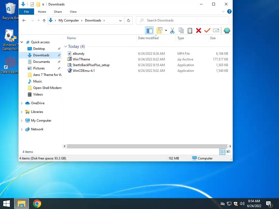This screenshot has height=209, width=279.
Task: Click the Paste clipboard icon
Action: [190, 30]
